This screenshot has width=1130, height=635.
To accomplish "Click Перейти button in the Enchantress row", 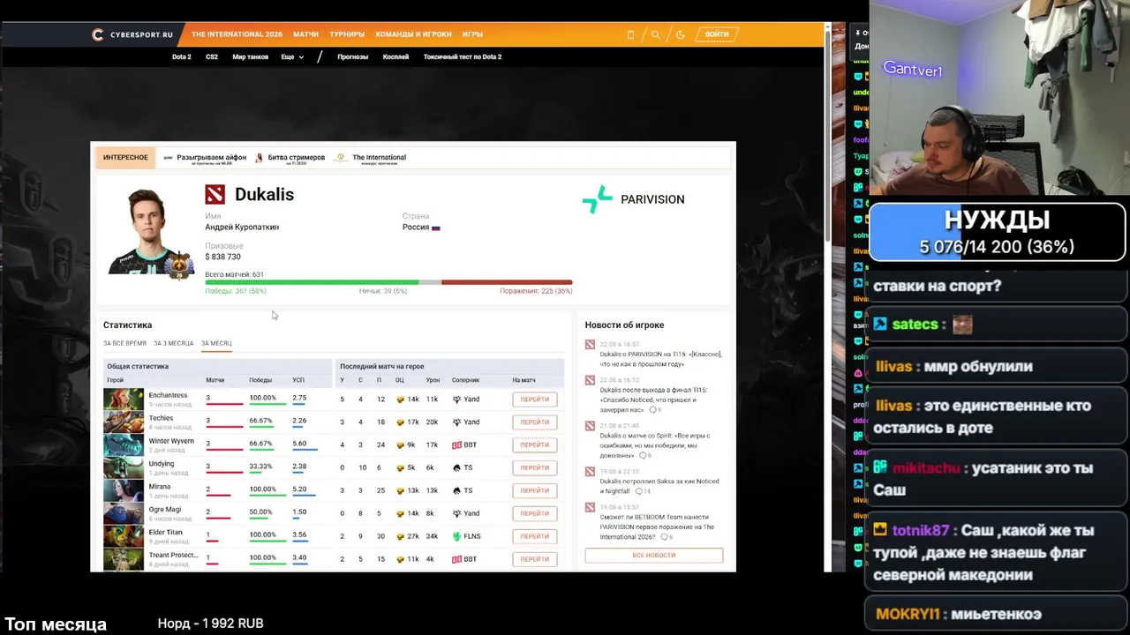I will (535, 400).
